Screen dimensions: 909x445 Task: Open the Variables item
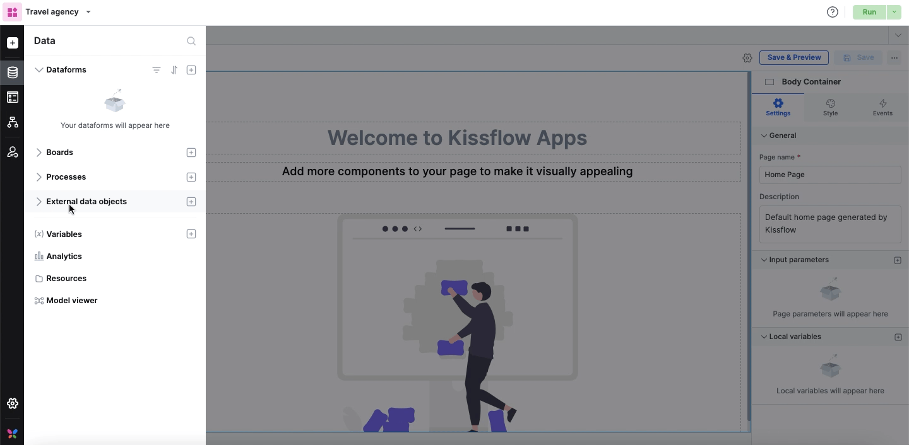pyautogui.click(x=64, y=234)
